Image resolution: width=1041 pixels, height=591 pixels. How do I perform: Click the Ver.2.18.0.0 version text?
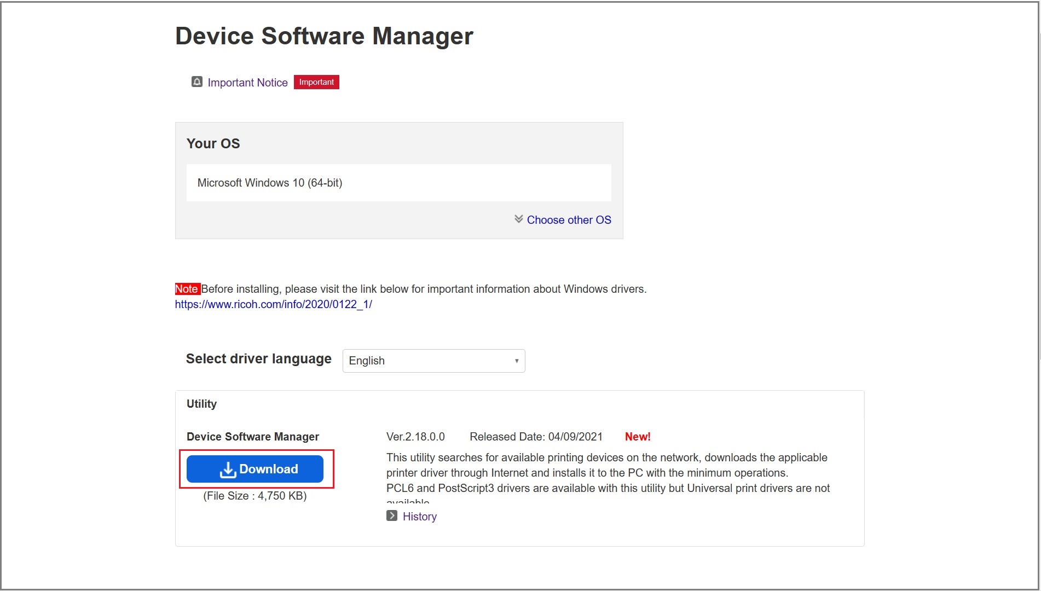(x=415, y=436)
